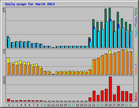Click day 8 on the x-axis
139x108 pixels.
click(x=37, y=105)
